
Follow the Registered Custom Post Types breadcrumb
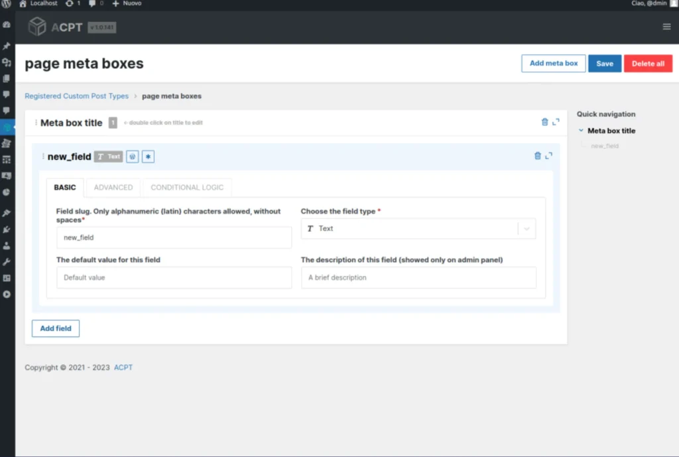point(76,96)
